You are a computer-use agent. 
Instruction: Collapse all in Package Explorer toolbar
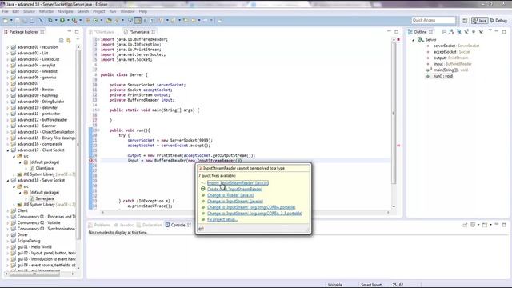point(61,41)
